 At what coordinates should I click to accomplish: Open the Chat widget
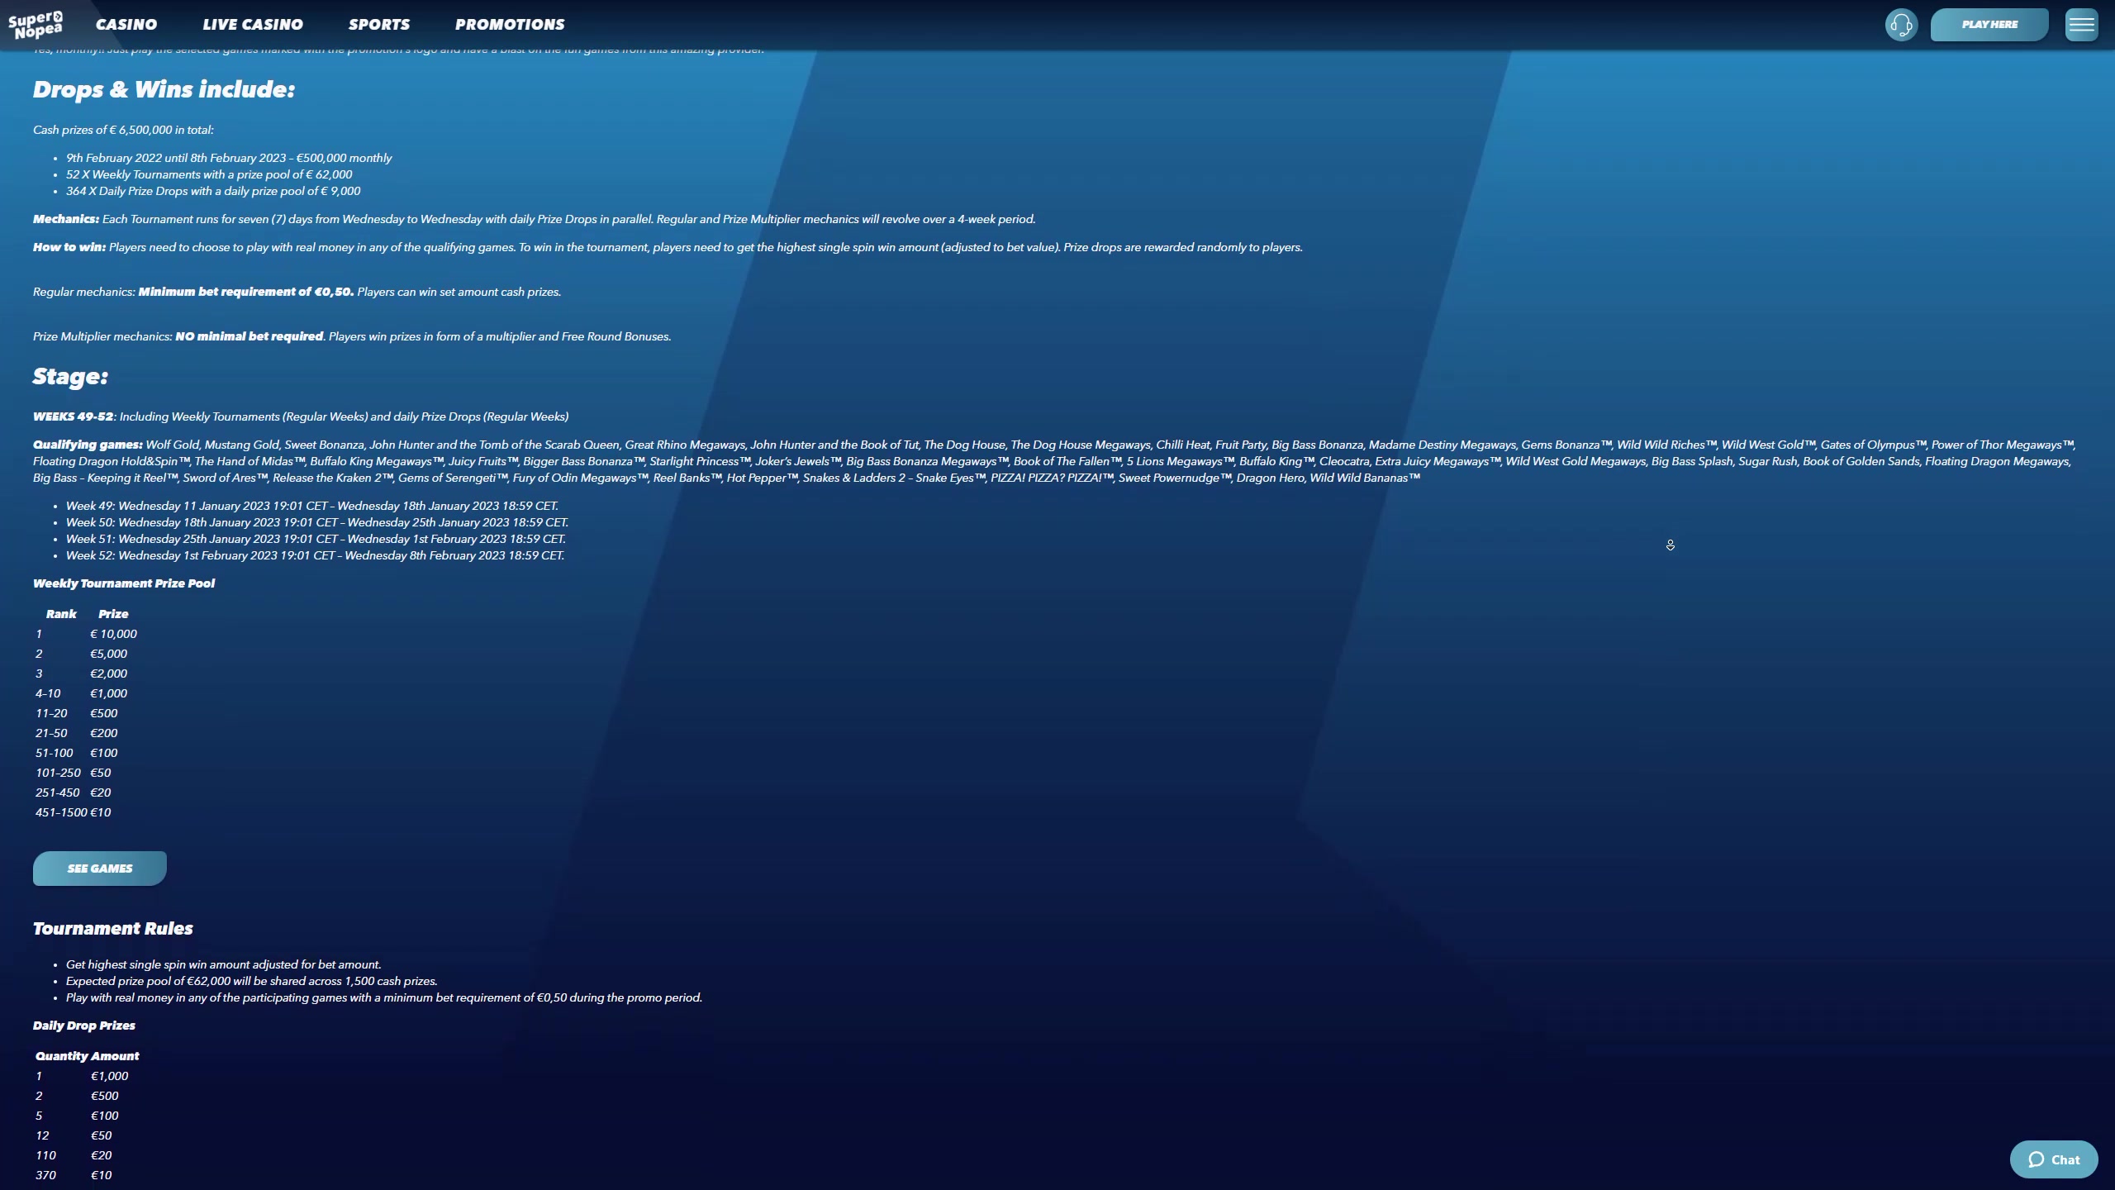tap(2053, 1159)
